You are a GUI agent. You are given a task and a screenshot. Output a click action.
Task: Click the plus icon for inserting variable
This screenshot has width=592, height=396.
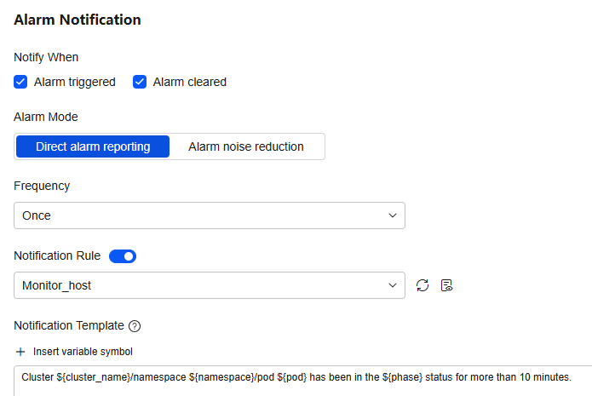point(20,352)
